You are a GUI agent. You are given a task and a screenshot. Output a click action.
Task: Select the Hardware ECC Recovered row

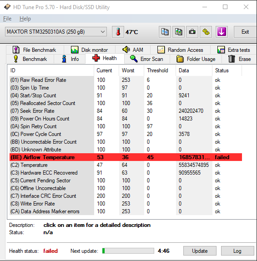[x=126, y=173]
